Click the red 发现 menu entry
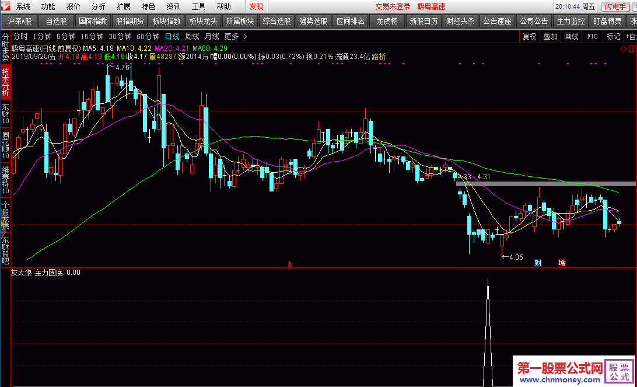The height and width of the screenshot is (387, 637). point(256,6)
